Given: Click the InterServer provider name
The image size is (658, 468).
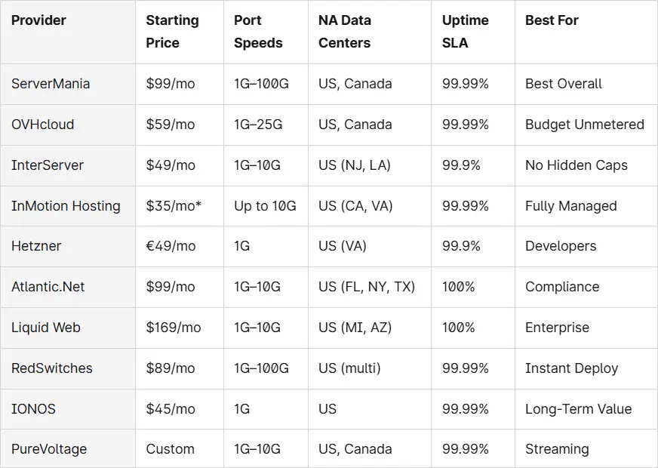Looking at the screenshot, I should [x=48, y=165].
